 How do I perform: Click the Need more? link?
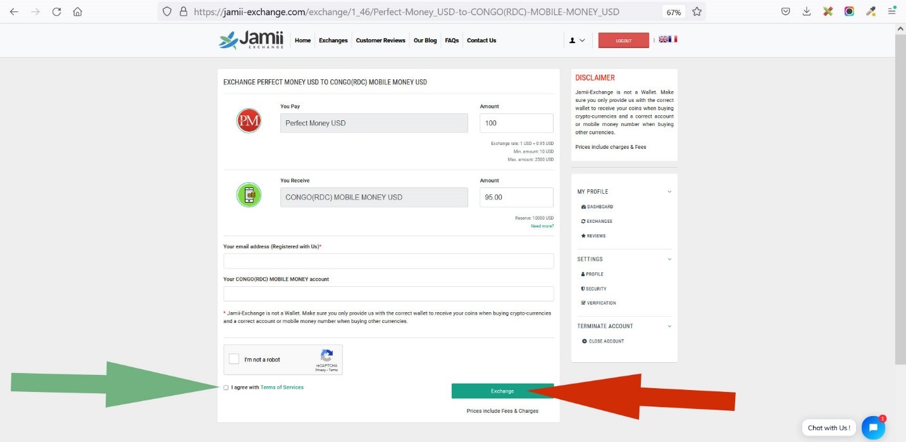point(542,226)
